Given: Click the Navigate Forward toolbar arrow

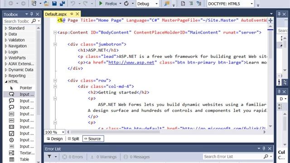Looking at the screenshot, I should (x=23, y=3).
